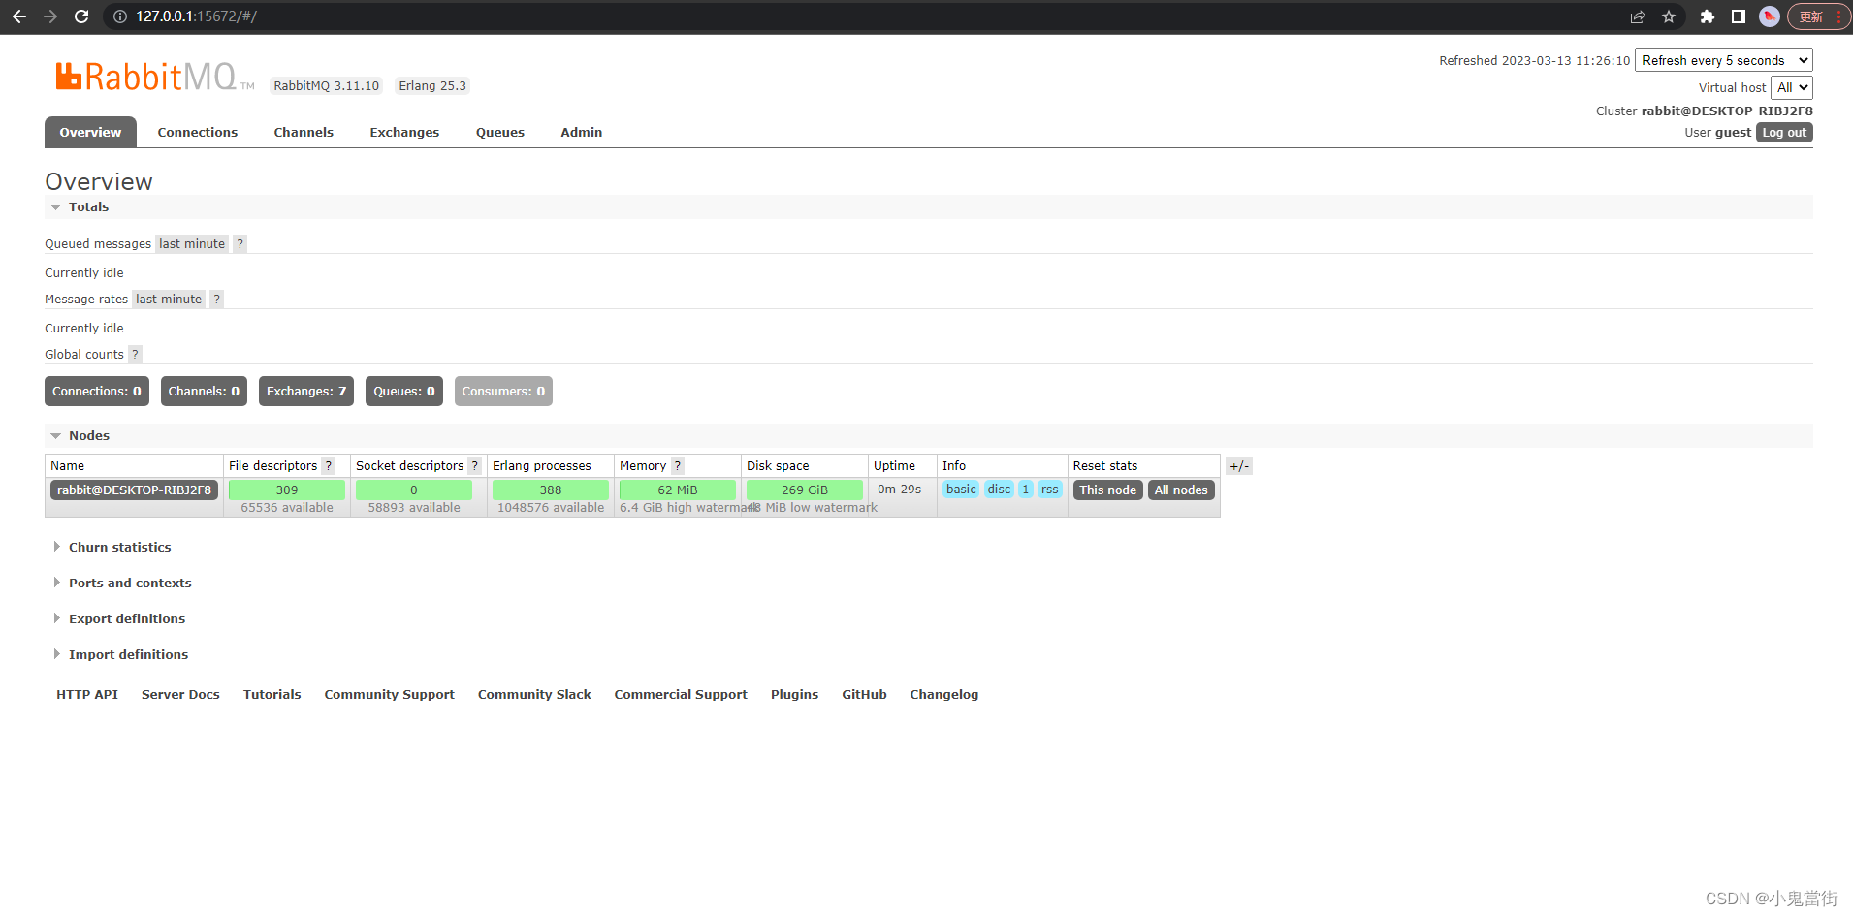Image resolution: width=1853 pixels, height=916 pixels.
Task: Open help for Memory column
Action: (x=677, y=466)
